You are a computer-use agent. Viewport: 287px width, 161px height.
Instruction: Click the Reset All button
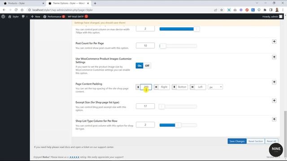[x=271, y=141]
